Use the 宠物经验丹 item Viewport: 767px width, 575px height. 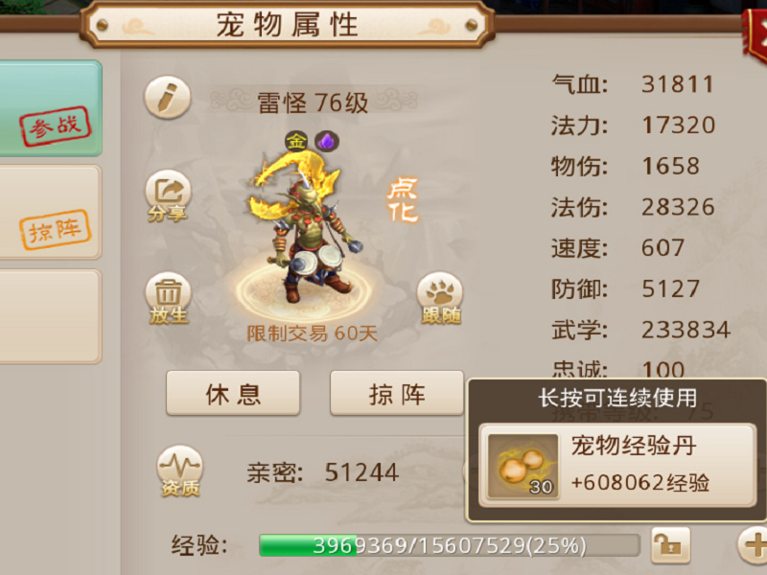(617, 466)
